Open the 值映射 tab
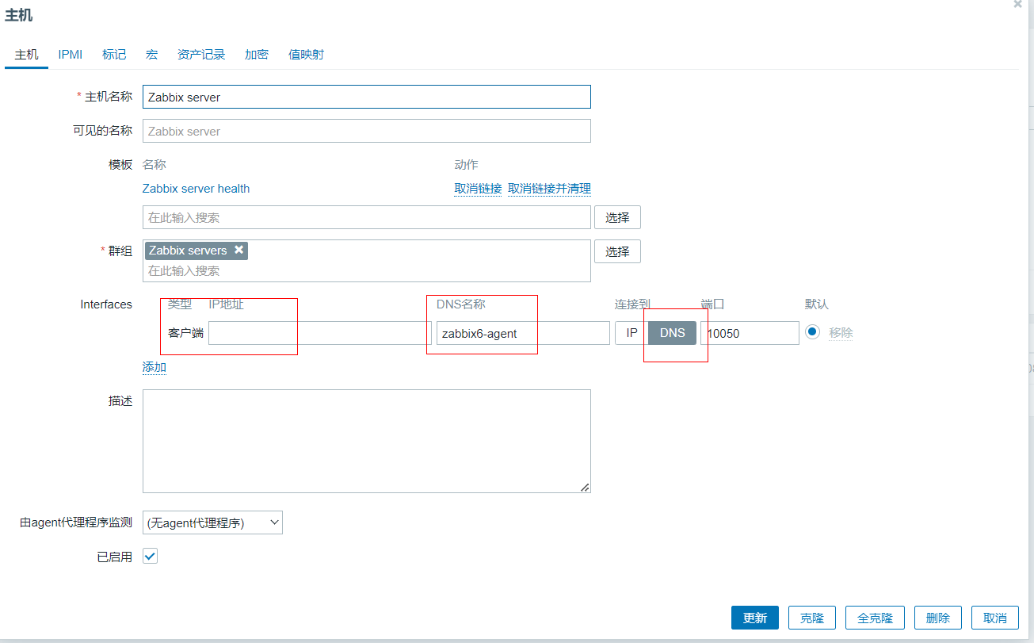The image size is (1034, 643). click(x=306, y=55)
